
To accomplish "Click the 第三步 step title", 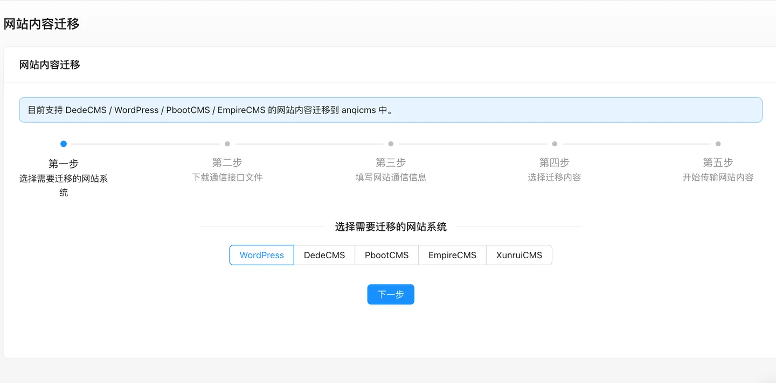I will click(391, 162).
